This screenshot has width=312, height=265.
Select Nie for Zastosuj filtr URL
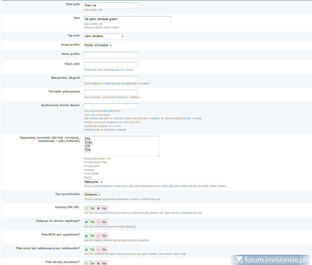coord(98,208)
